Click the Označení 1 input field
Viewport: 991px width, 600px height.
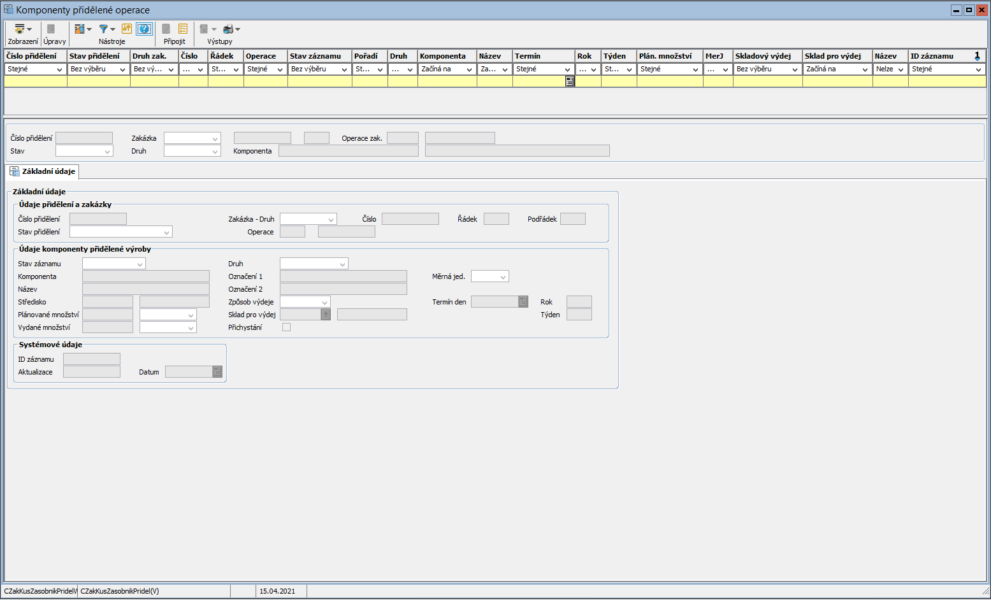(343, 276)
